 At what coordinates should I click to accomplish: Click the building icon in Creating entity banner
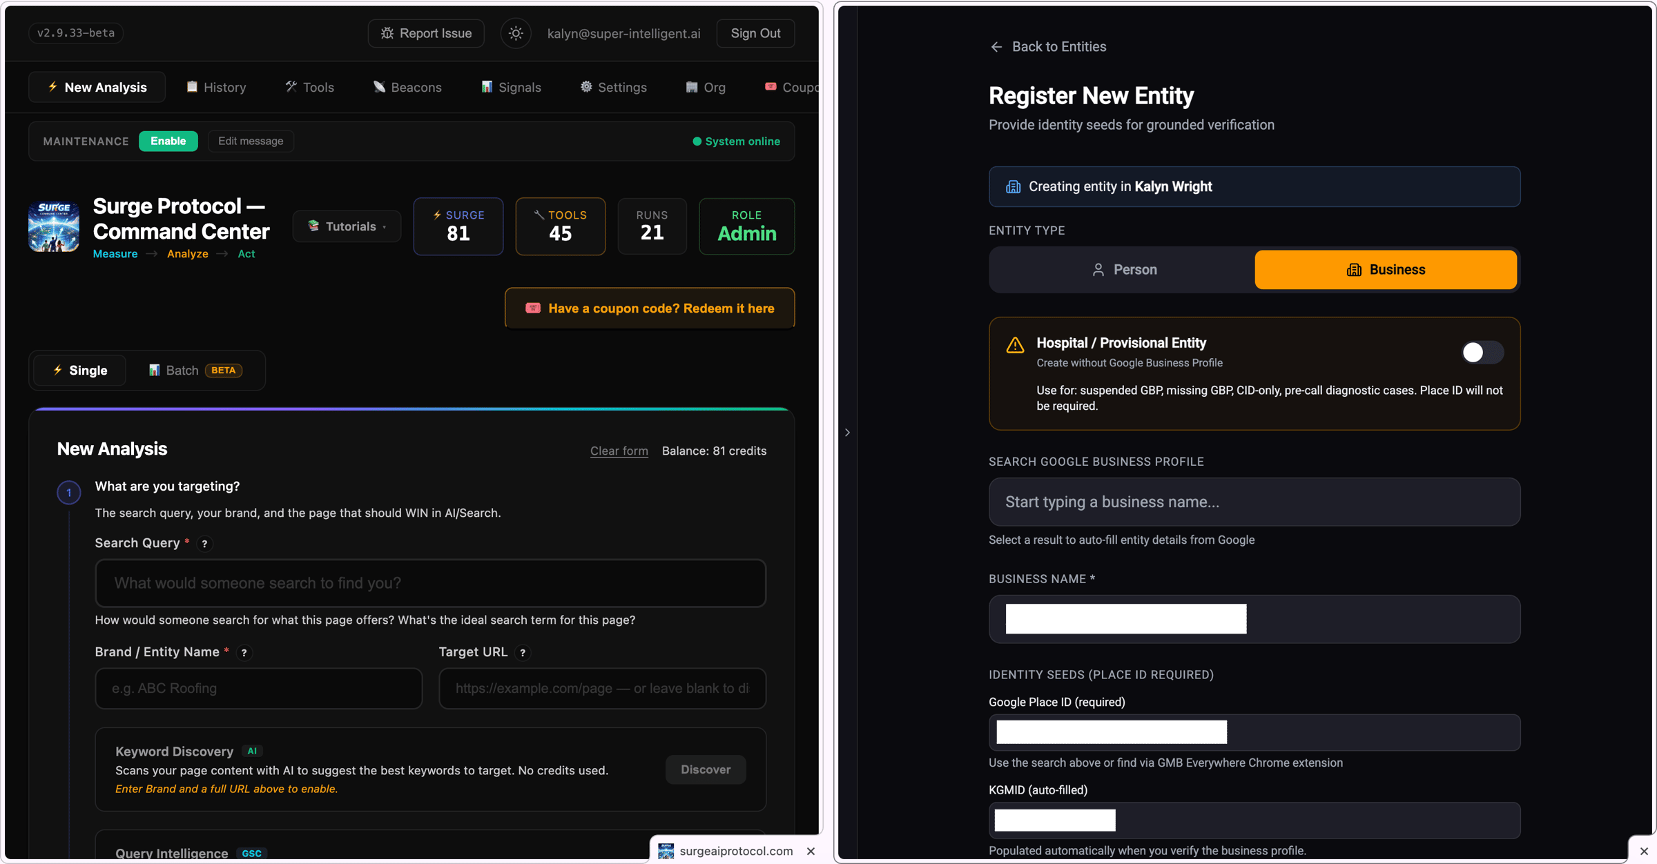[1013, 186]
